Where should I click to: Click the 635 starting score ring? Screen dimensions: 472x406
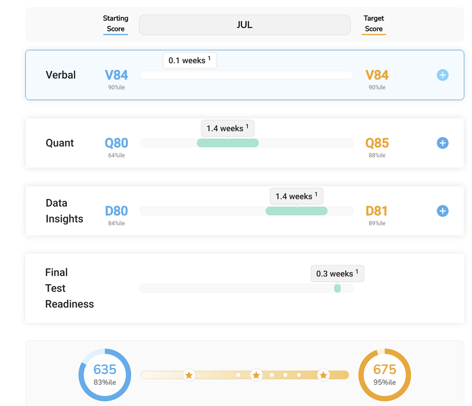pyautogui.click(x=105, y=375)
